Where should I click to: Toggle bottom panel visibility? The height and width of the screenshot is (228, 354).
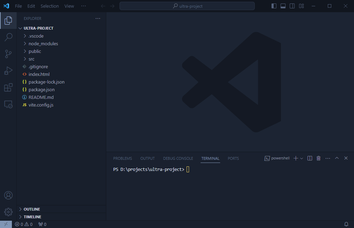click(283, 6)
